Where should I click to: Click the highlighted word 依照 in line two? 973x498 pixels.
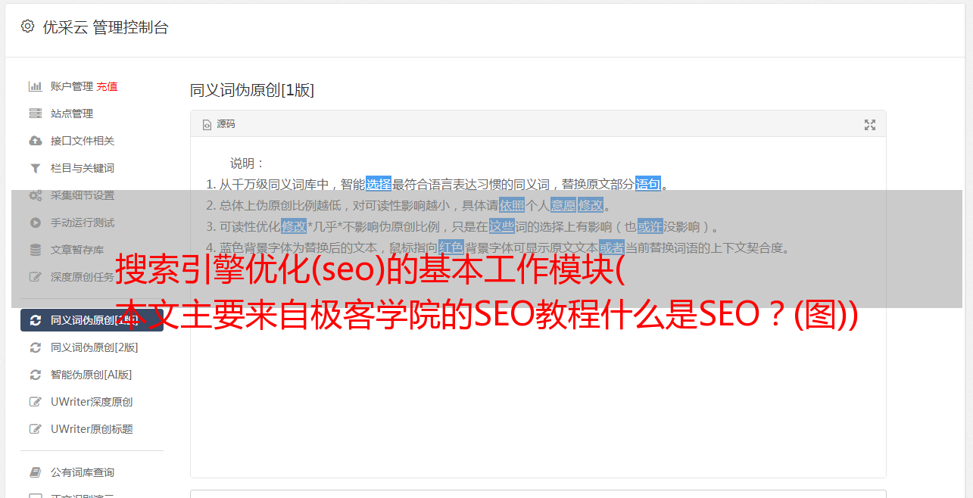pyautogui.click(x=512, y=205)
